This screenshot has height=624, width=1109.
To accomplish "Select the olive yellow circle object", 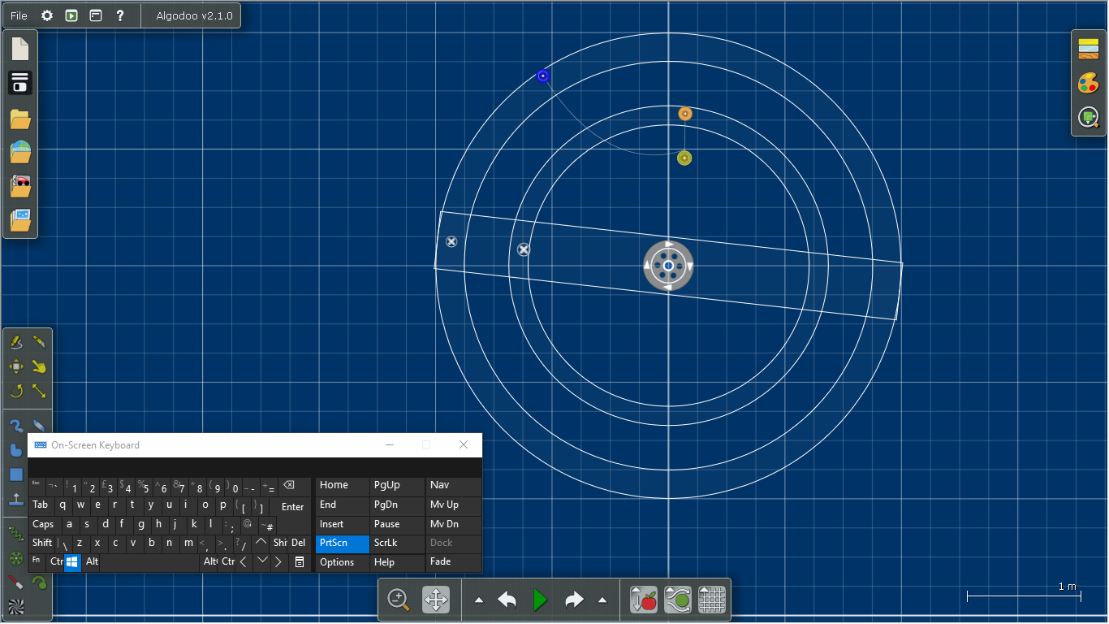I will coord(684,158).
